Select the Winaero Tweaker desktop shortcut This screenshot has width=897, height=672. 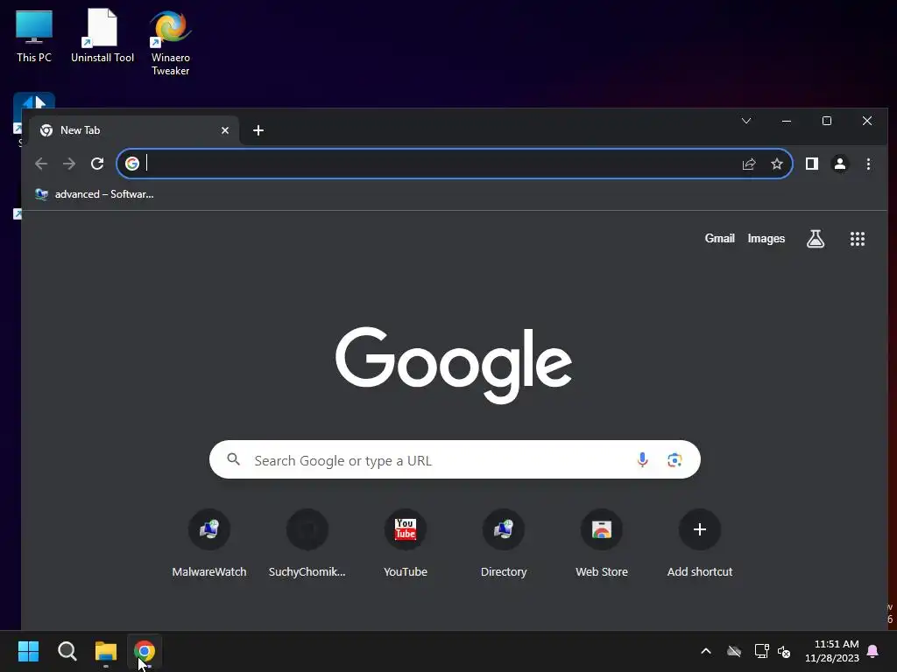(171, 42)
